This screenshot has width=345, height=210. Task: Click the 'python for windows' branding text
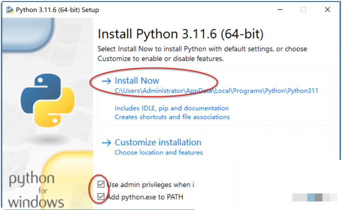click(x=36, y=189)
